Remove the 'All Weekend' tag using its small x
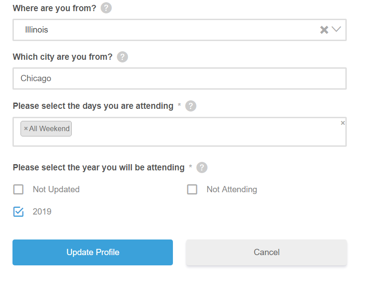365x289 pixels. coord(26,128)
